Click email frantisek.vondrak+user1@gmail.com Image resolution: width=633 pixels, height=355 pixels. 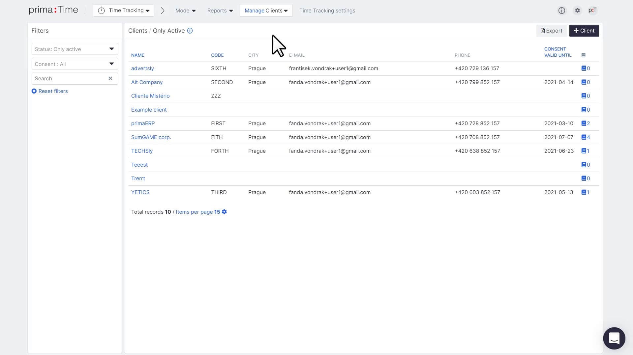click(x=334, y=68)
